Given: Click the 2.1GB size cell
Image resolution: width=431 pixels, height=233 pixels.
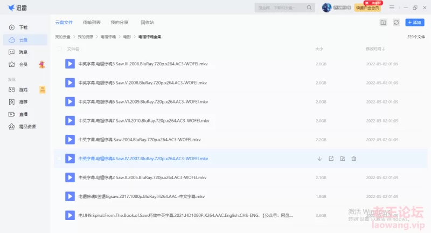Looking at the screenshot, I should tap(321, 177).
